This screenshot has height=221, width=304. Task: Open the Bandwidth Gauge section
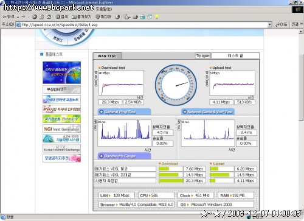coord(124,156)
